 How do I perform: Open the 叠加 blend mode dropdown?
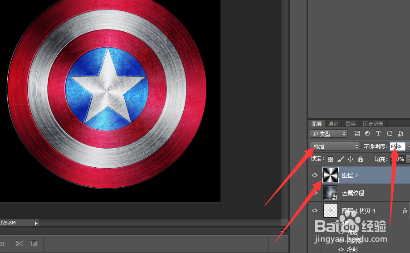click(335, 146)
